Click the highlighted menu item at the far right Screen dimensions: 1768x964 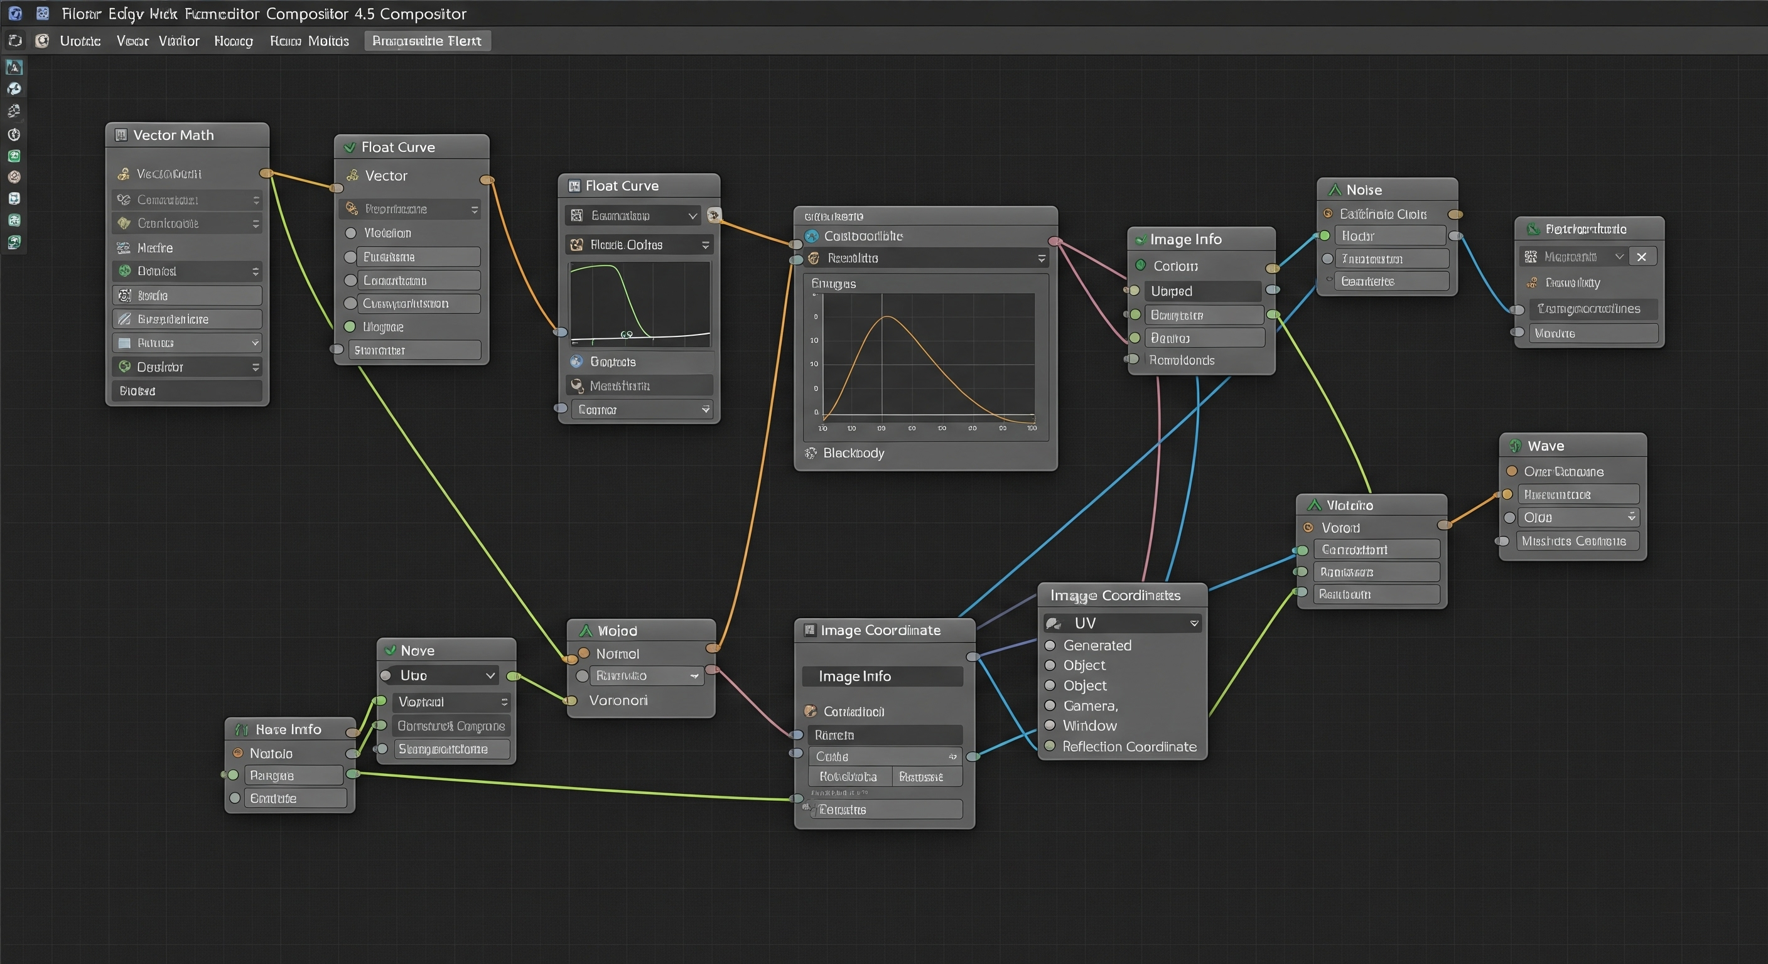[x=427, y=41]
